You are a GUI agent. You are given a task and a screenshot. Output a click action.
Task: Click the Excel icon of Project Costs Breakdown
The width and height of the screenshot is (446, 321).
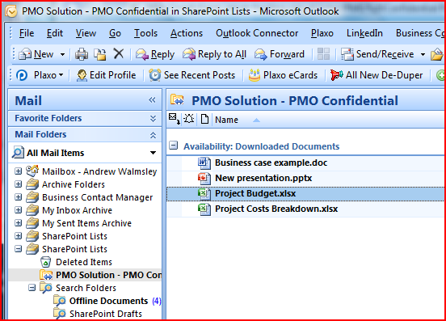204,209
